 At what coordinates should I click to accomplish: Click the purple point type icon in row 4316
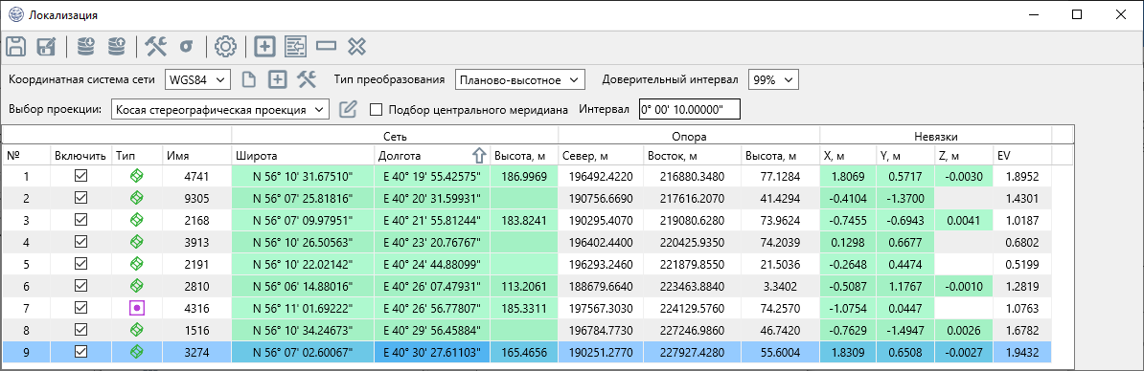pos(136,308)
